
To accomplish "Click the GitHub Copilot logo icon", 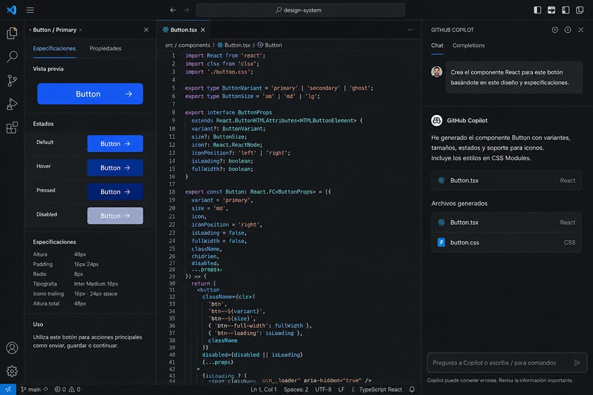I will [436, 120].
